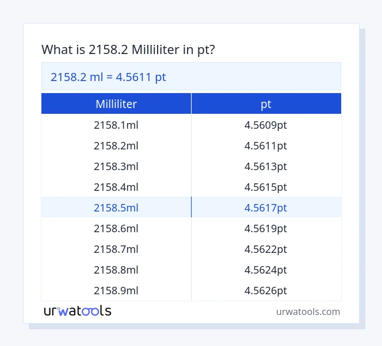This screenshot has height=346, width=382.
Task: Open the urwatools.com link
Action: coord(308,312)
